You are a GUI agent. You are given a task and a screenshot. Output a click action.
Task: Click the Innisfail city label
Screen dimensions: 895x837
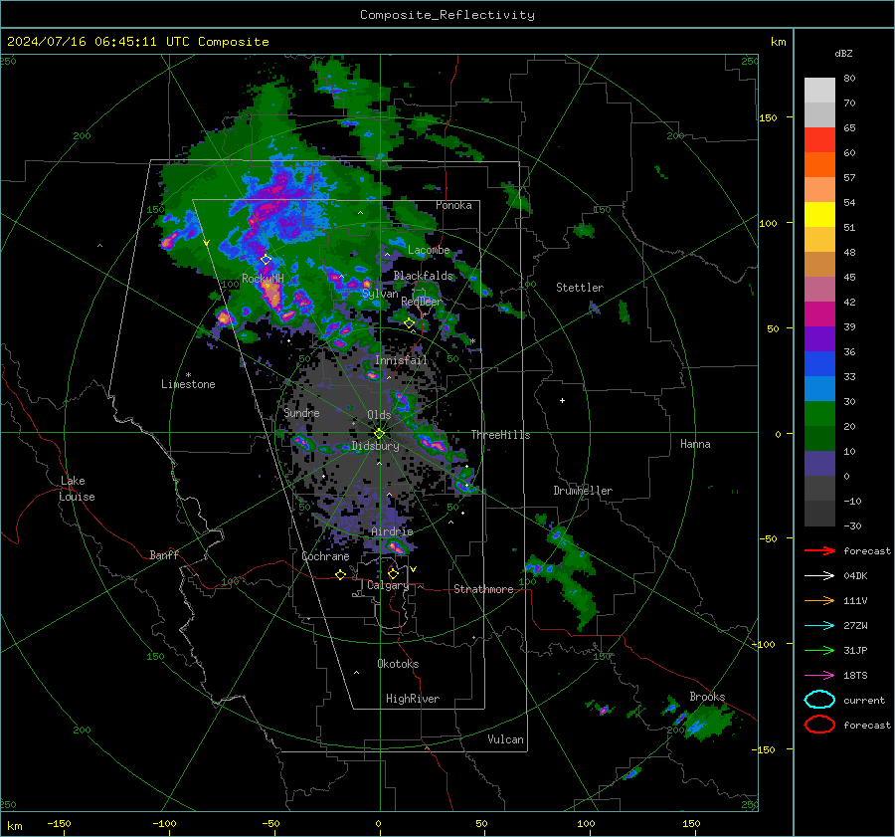[402, 360]
